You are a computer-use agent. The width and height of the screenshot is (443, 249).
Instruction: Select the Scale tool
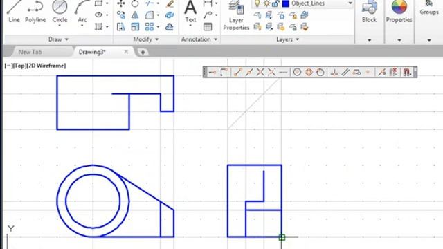coord(135,27)
